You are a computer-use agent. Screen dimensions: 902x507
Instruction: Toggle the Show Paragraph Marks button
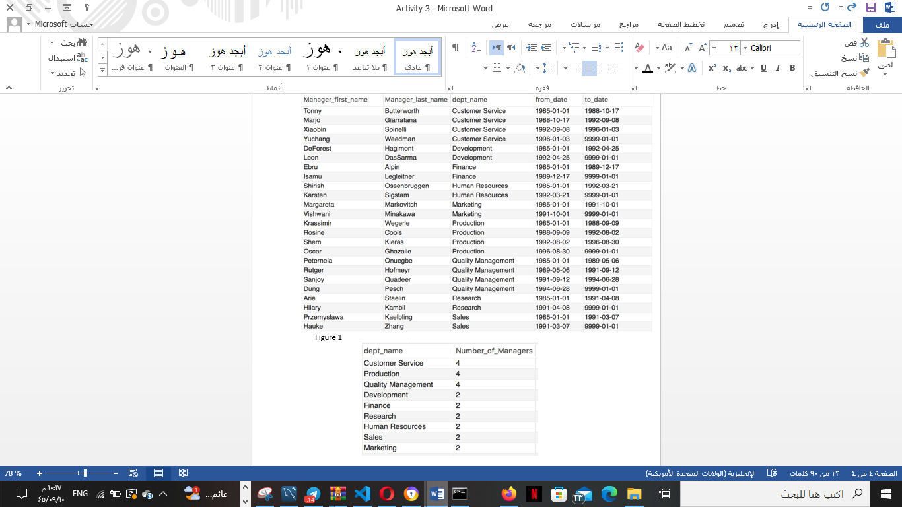[x=456, y=47]
